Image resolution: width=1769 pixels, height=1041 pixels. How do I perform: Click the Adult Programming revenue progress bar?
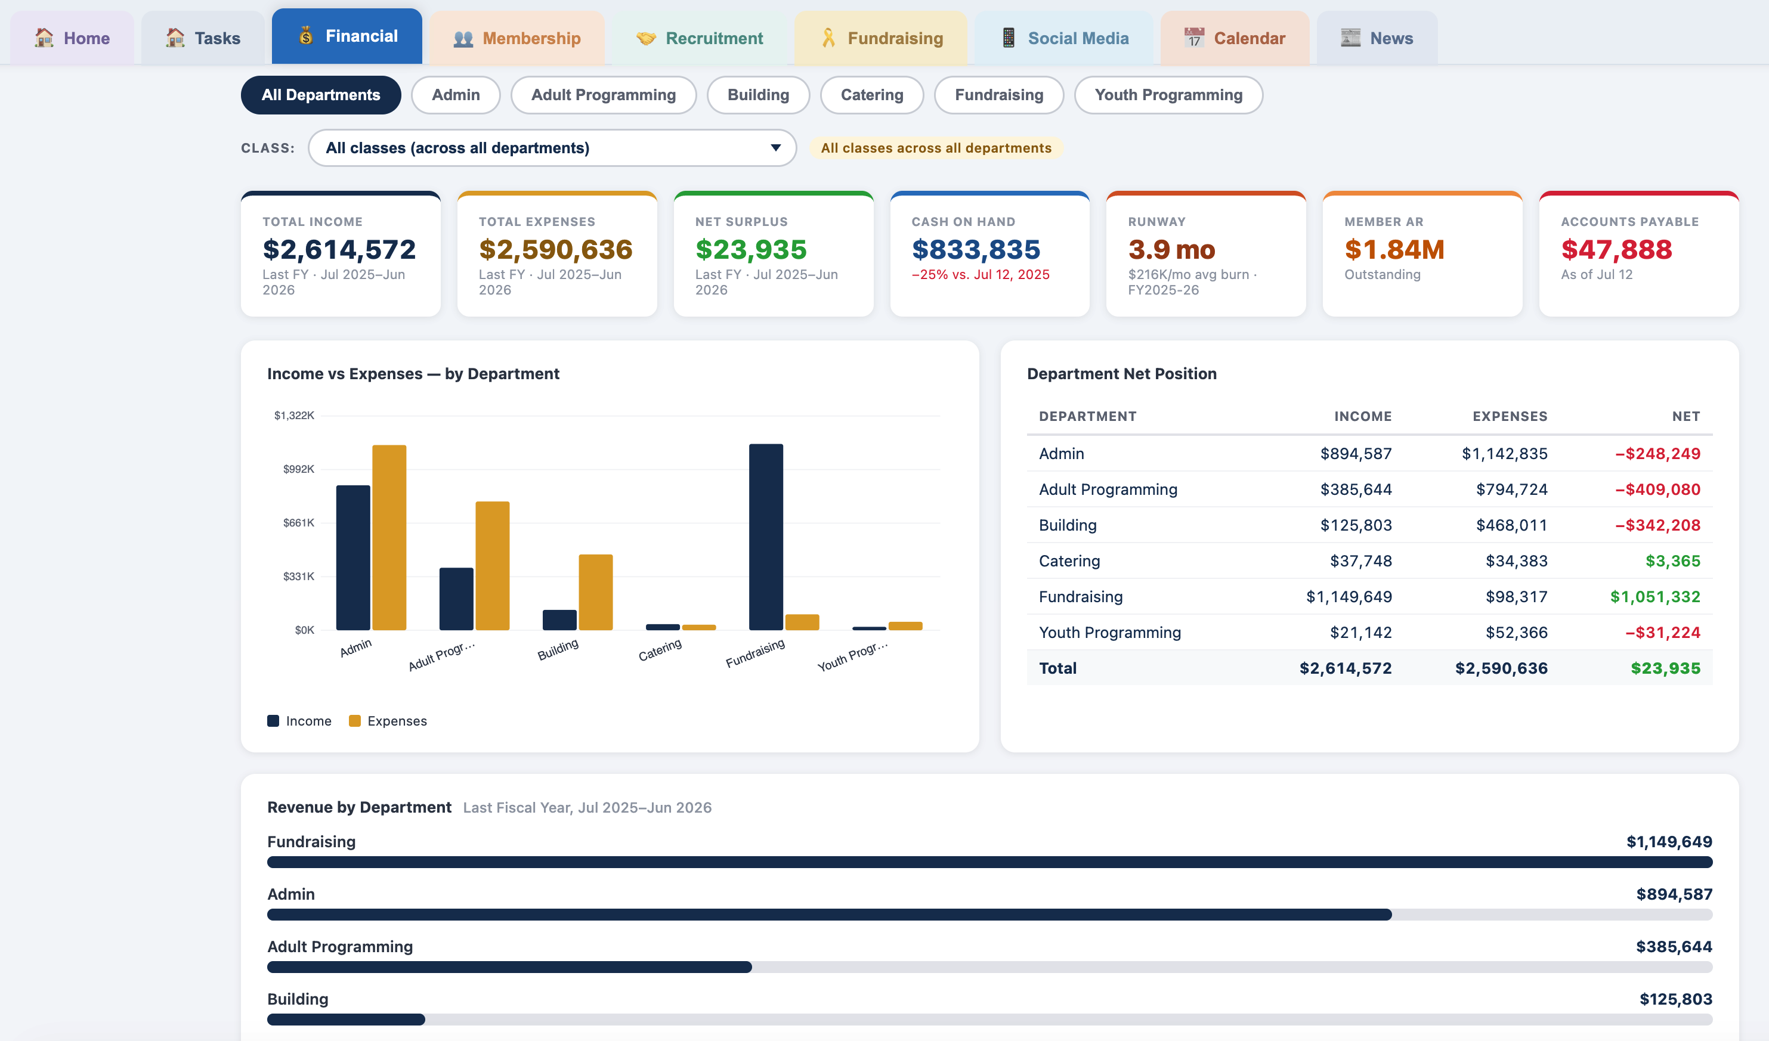[x=990, y=967]
